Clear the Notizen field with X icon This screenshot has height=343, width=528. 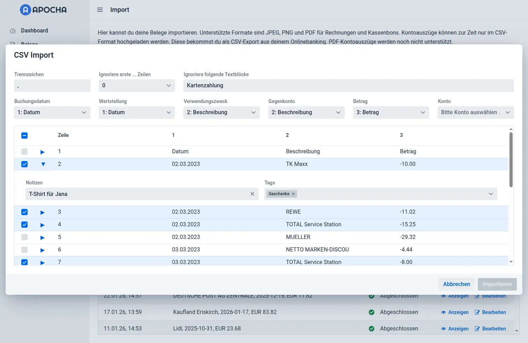[252, 194]
